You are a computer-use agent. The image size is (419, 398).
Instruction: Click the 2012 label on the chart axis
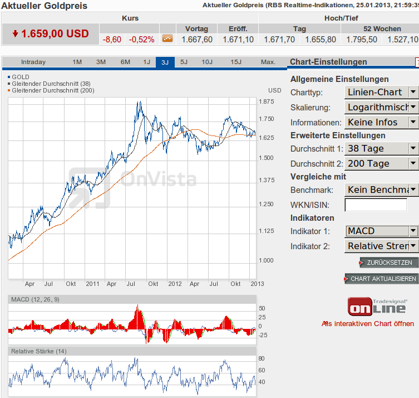tap(175, 284)
